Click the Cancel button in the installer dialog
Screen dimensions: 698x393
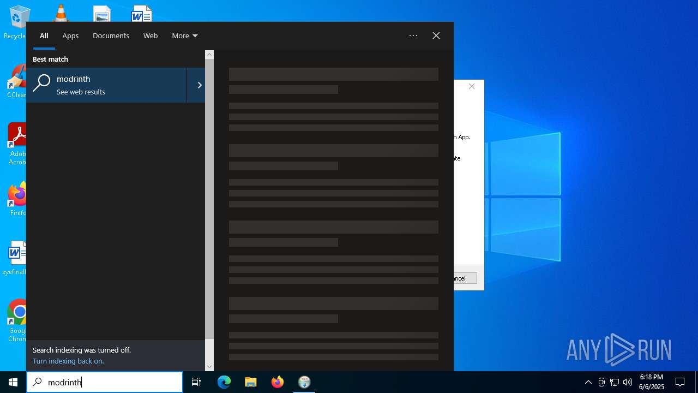coord(465,278)
